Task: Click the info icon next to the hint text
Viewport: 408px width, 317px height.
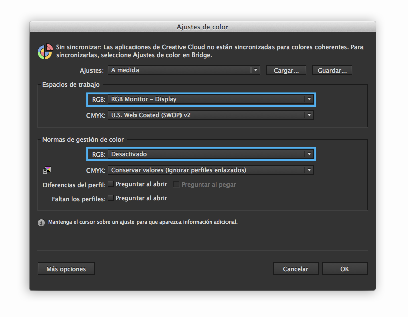Action: [x=41, y=222]
